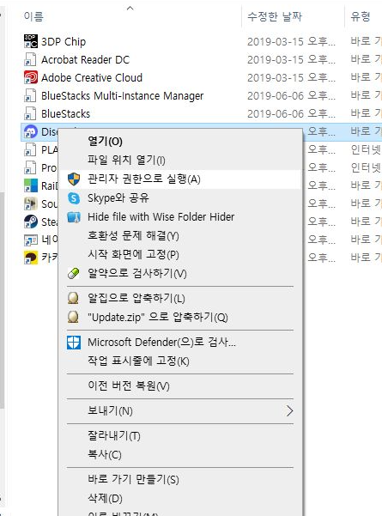The width and height of the screenshot is (382, 516).
Task: Click the 인터넷 type cell in PLA… row
Action: [x=366, y=150]
